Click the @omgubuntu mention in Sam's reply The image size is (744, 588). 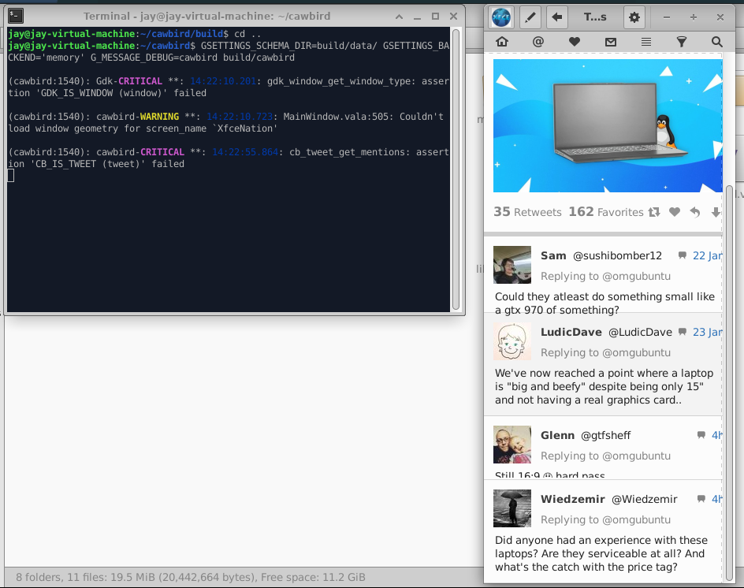[636, 276]
